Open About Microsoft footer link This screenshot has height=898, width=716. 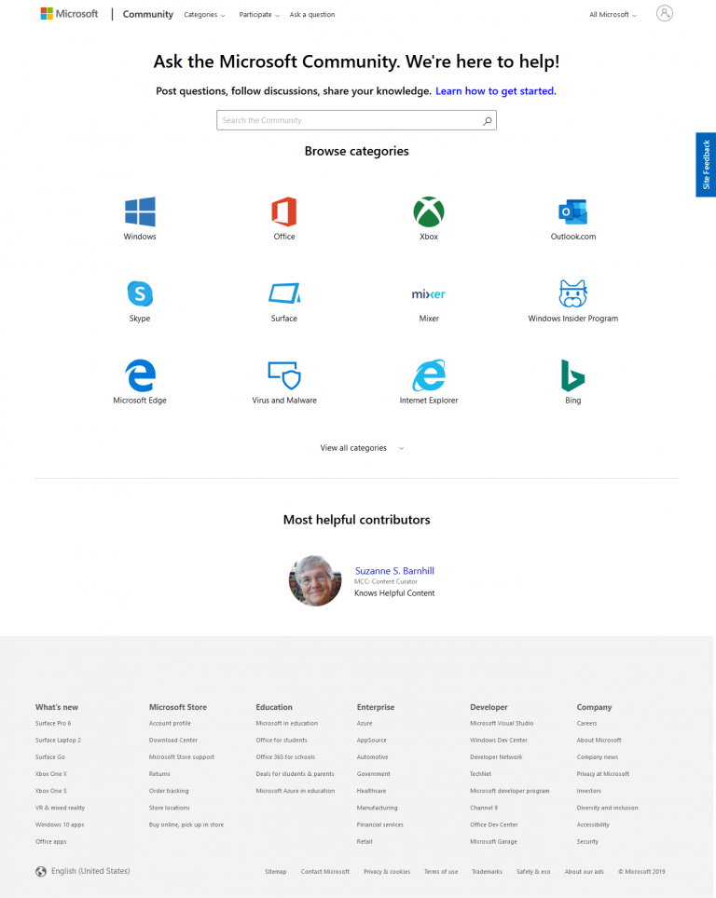599,740
